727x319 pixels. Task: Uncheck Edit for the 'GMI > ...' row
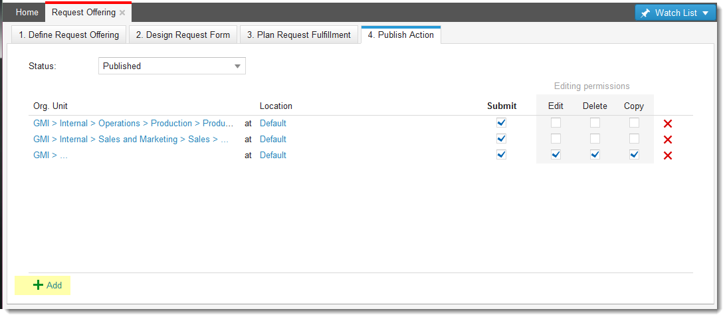point(556,154)
